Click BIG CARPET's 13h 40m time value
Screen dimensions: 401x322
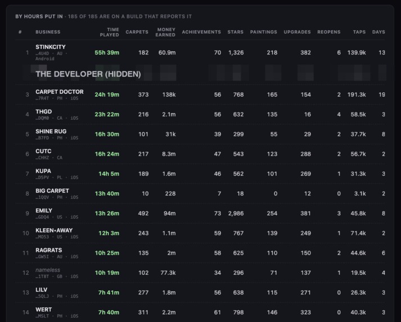coord(107,194)
